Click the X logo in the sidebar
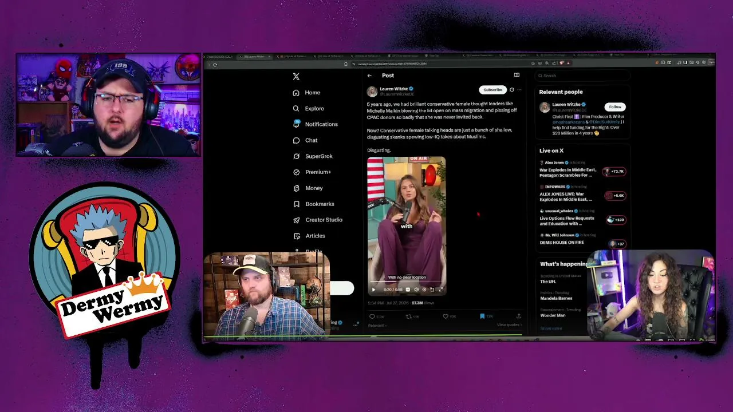 [296, 76]
